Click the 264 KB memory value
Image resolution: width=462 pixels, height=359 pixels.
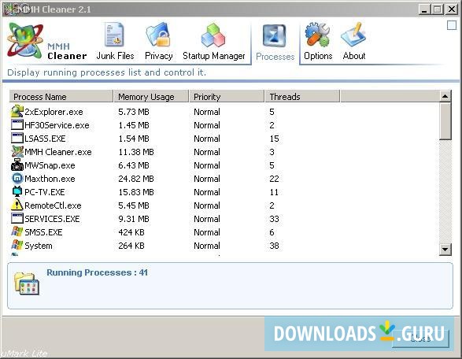[x=131, y=246]
